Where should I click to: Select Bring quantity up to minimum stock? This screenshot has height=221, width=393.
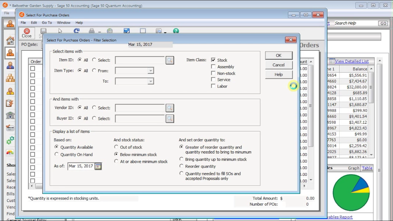coord(181,159)
